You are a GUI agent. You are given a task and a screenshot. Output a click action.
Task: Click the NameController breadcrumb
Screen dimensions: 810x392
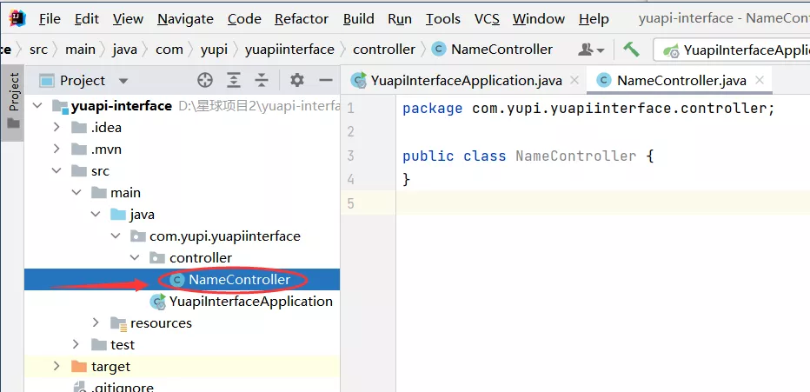492,50
